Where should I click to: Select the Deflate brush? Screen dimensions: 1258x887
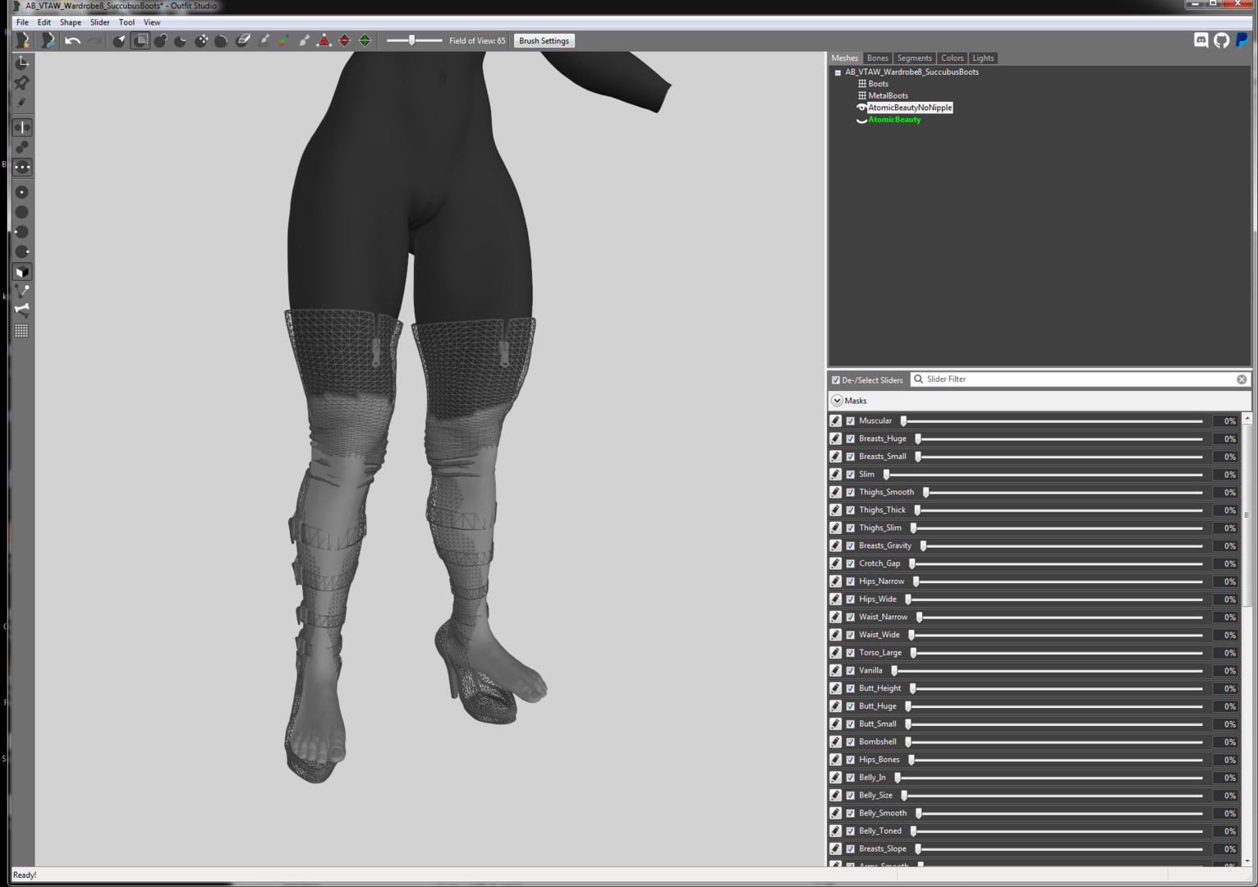(x=181, y=40)
